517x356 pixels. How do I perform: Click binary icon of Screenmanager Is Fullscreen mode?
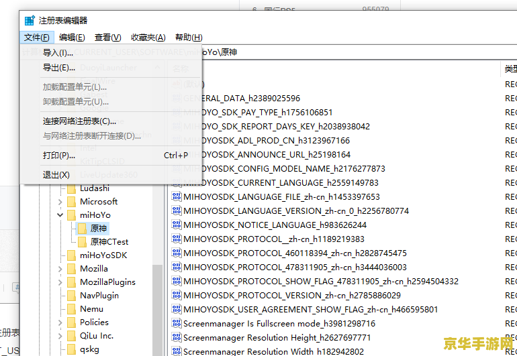tap(177, 323)
